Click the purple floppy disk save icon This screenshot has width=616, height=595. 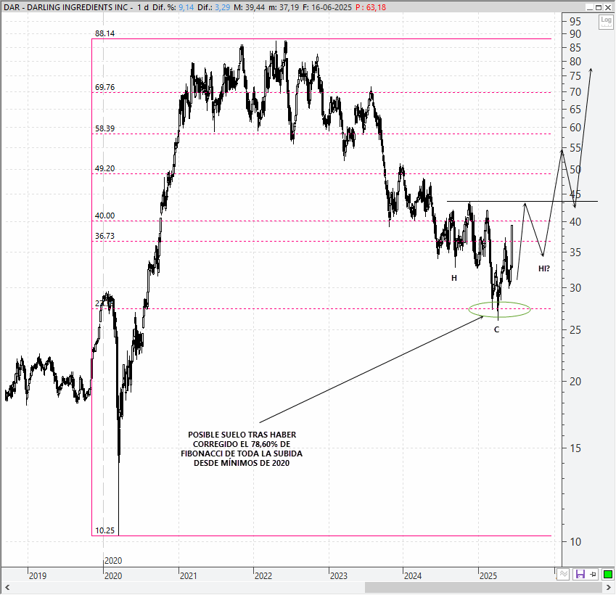[580, 574]
